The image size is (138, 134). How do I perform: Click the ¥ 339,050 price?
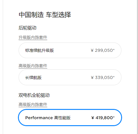[103, 78]
